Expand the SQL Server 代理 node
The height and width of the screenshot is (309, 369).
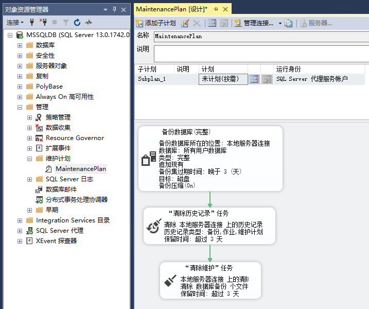20,231
